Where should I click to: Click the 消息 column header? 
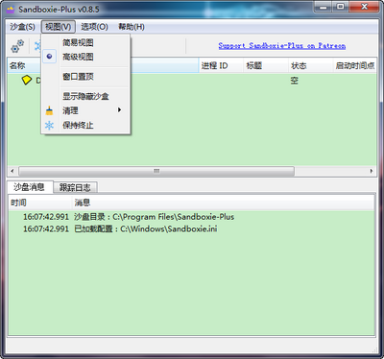(x=223, y=203)
